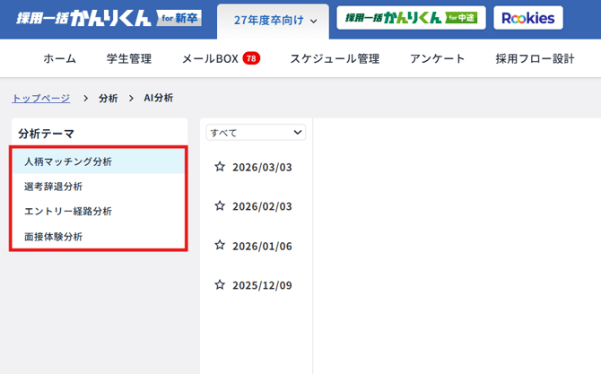Image resolution: width=601 pixels, height=374 pixels.
Task: Choose 選考辞退分析 from analysis themes
Action: [x=54, y=187]
